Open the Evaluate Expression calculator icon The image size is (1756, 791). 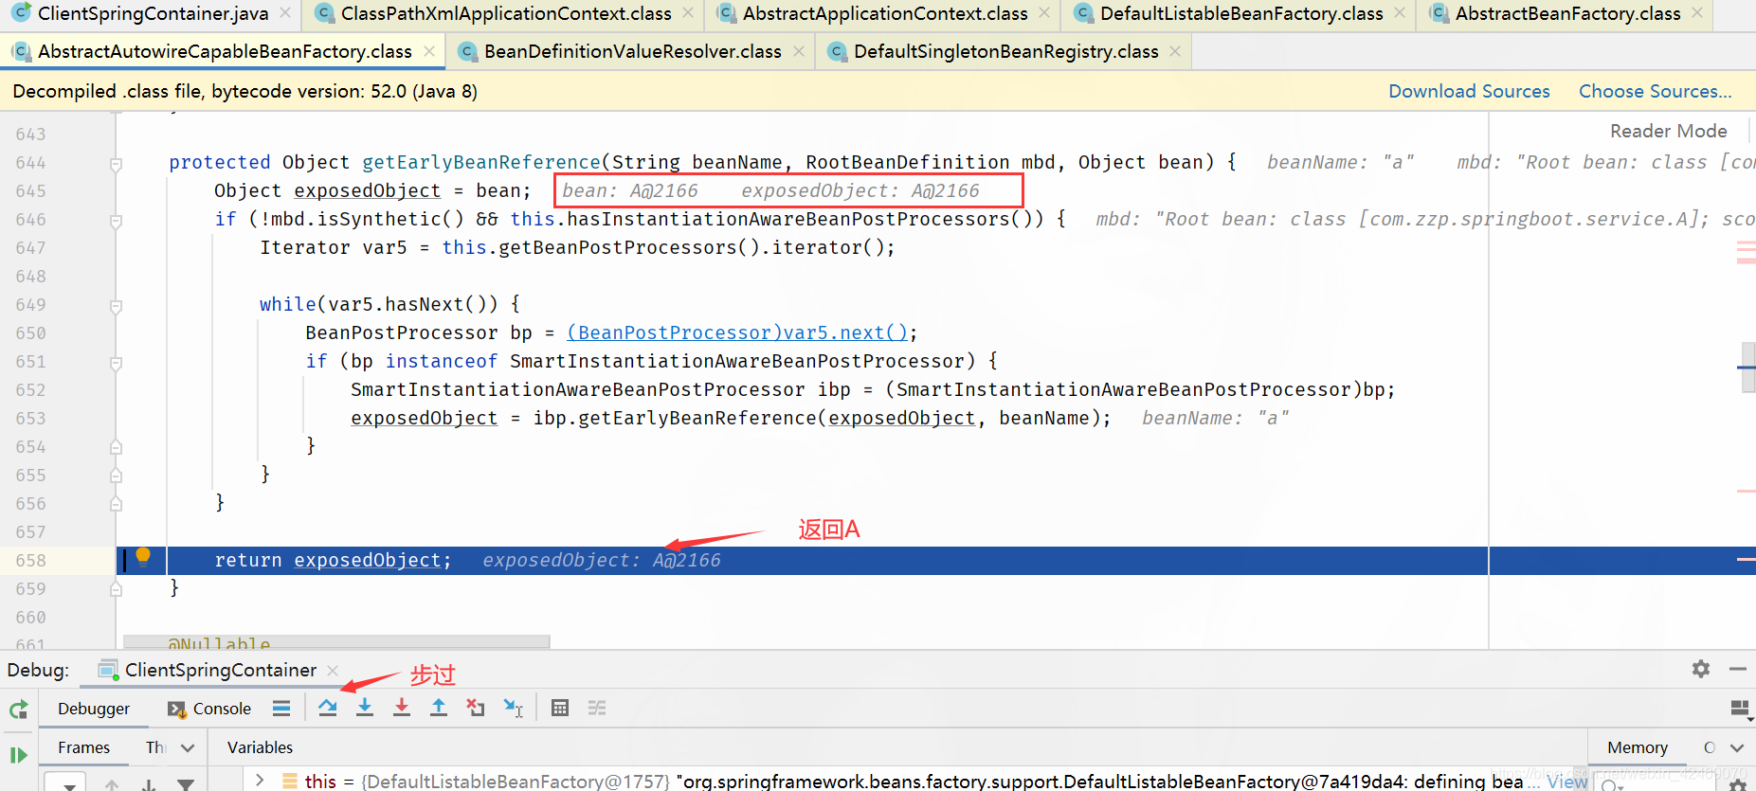[x=560, y=708]
